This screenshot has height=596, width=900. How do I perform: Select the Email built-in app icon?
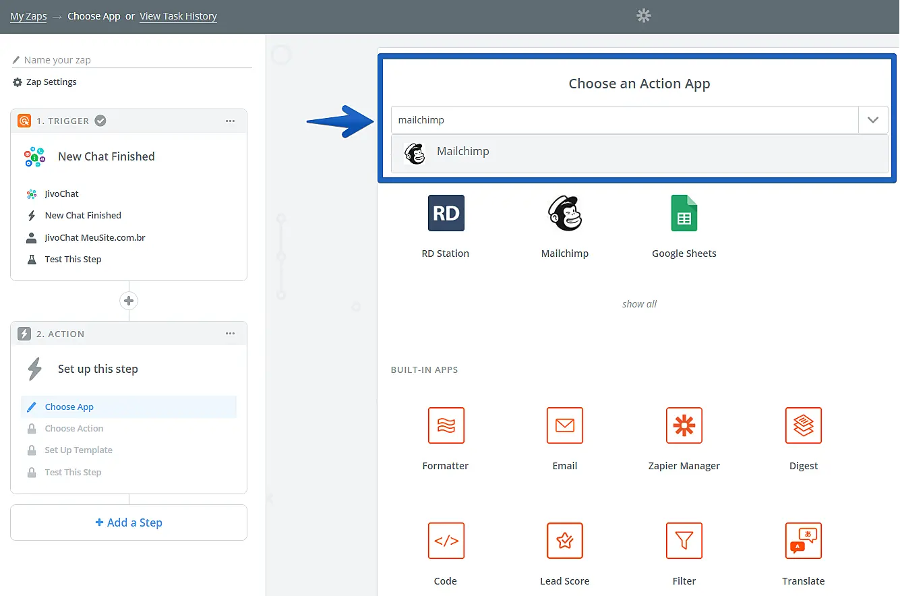[564, 425]
